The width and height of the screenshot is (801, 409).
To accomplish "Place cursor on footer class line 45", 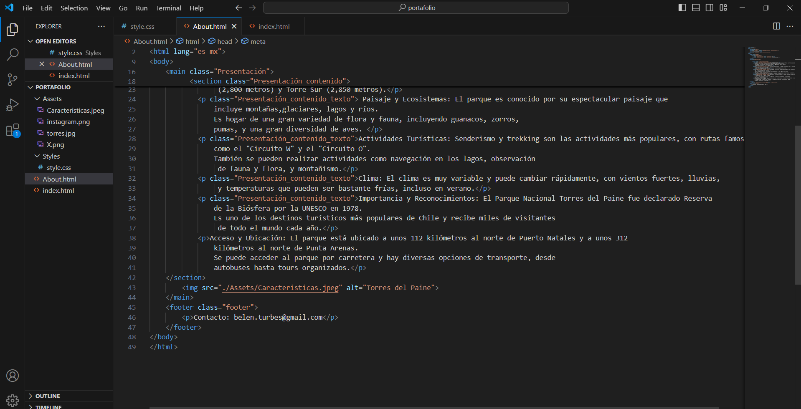I will [x=212, y=307].
